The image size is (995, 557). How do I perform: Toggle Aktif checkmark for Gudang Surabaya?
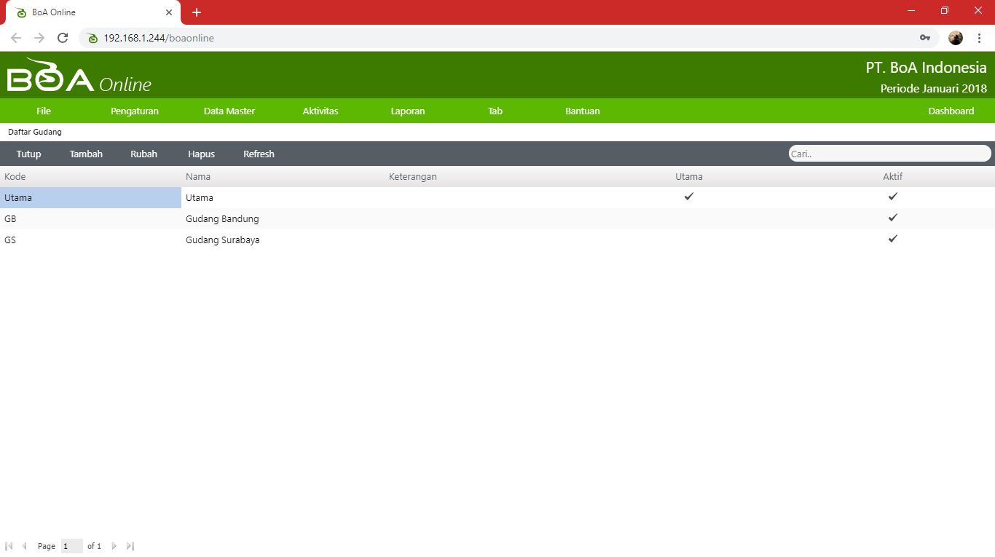coord(893,239)
